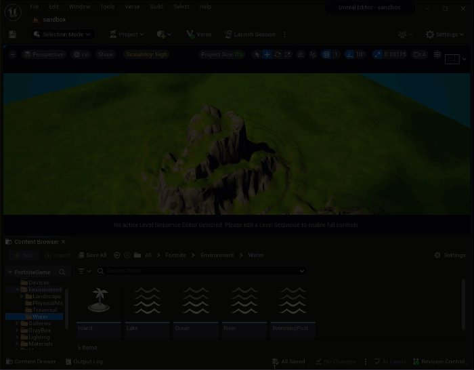Open the Selection Mode dropdown

tap(62, 35)
